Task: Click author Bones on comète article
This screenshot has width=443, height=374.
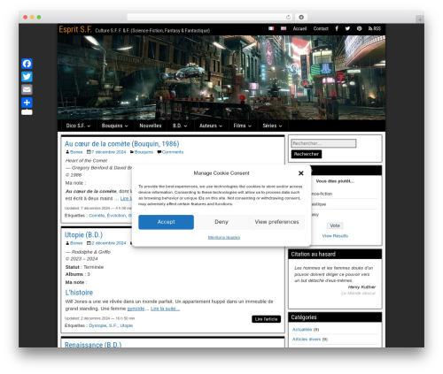Action: [76, 152]
